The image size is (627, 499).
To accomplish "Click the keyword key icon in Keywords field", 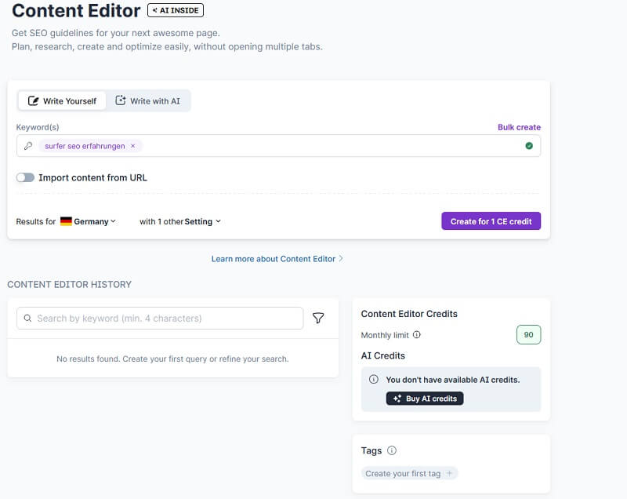I will click(x=29, y=146).
